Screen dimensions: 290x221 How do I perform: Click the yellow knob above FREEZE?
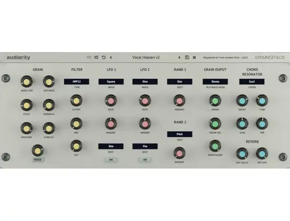[x=38, y=150]
